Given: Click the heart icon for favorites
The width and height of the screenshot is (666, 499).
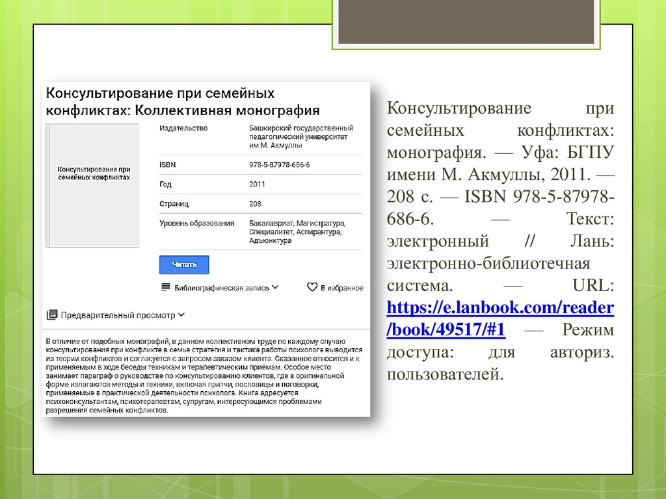Looking at the screenshot, I should (x=312, y=287).
